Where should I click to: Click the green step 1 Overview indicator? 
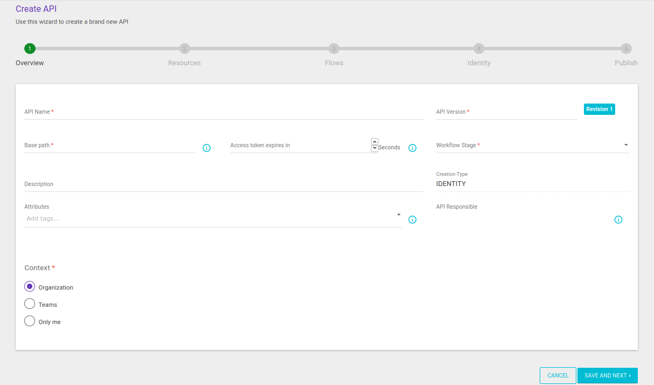pos(30,48)
